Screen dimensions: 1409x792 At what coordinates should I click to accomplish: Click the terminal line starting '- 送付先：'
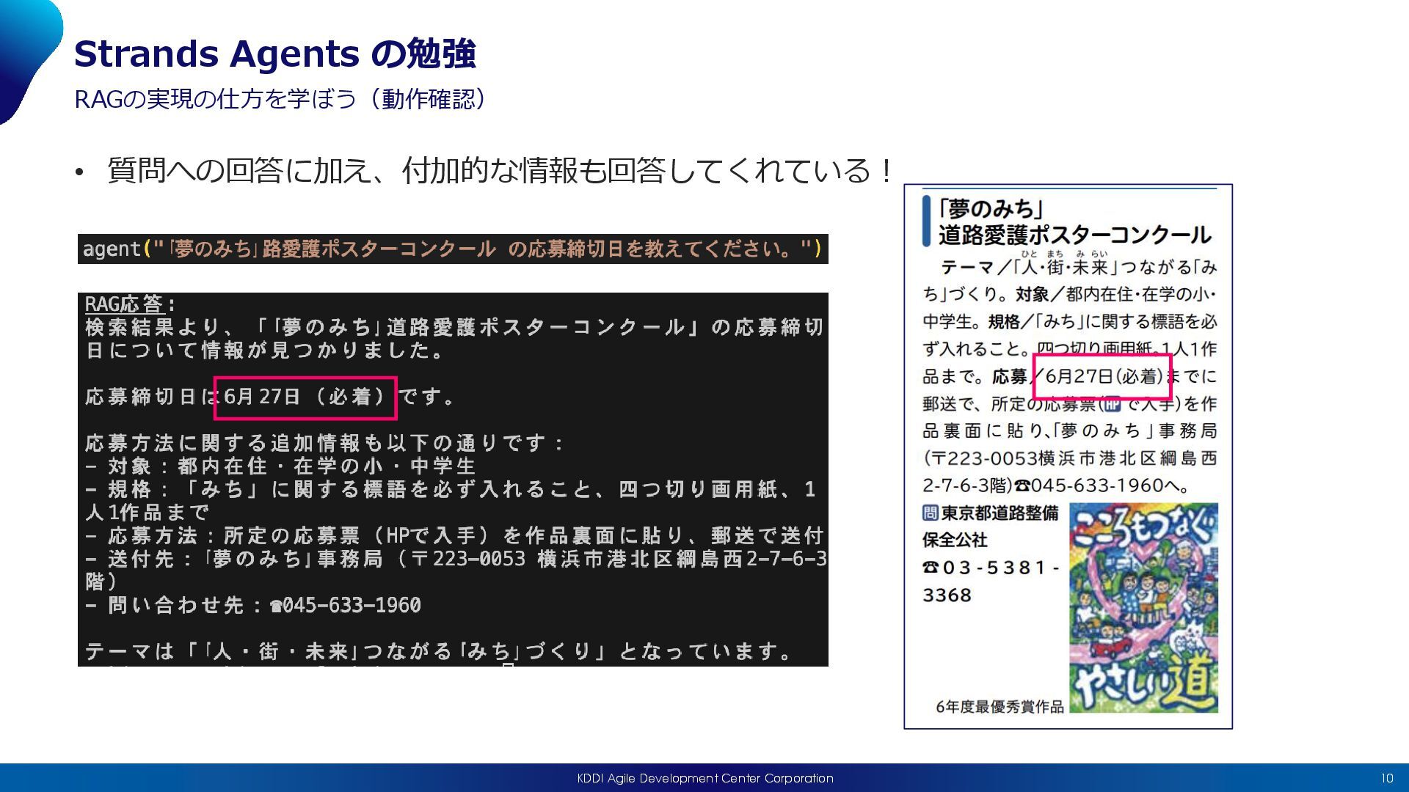click(x=456, y=571)
